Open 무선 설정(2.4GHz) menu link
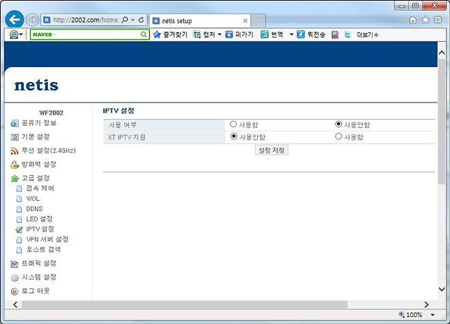This screenshot has width=450, height=324. pos(49,150)
